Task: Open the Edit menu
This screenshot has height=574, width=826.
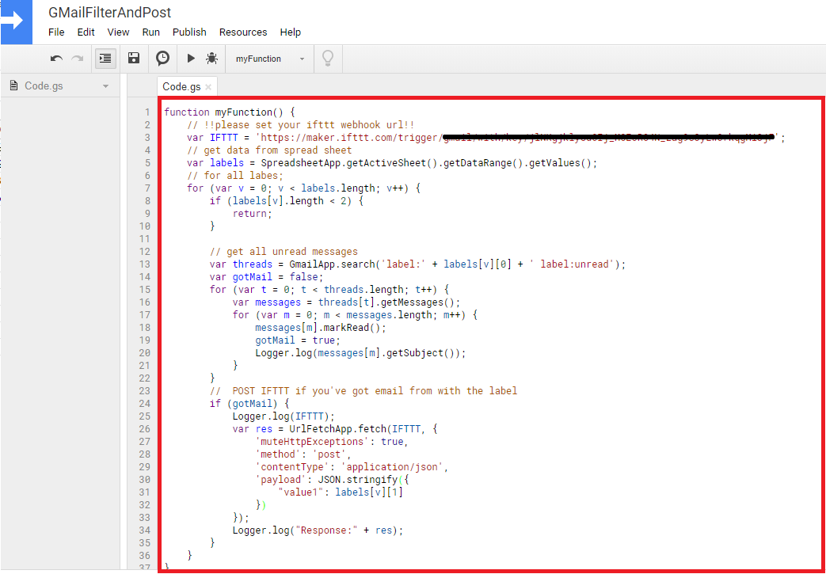Action: pyautogui.click(x=86, y=32)
